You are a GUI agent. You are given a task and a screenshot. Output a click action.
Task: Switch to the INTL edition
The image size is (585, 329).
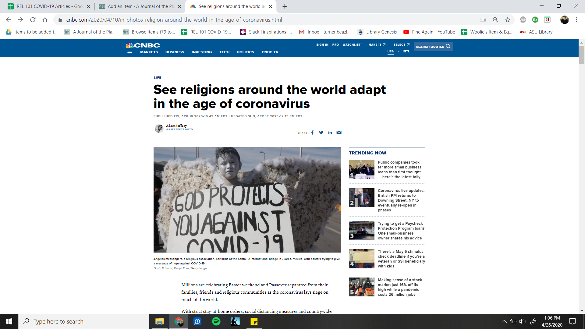pyautogui.click(x=406, y=51)
